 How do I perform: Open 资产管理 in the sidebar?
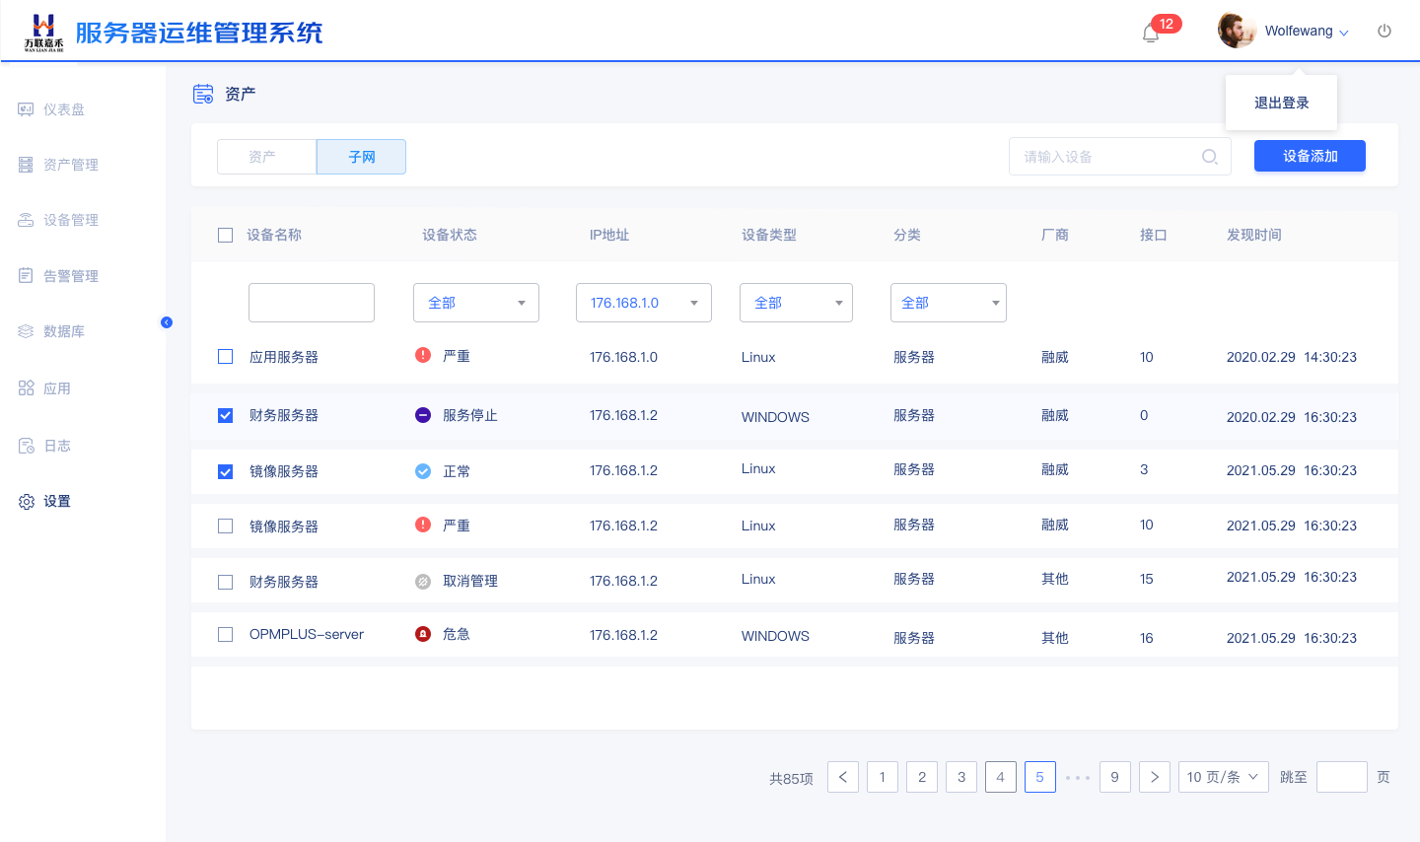70,165
